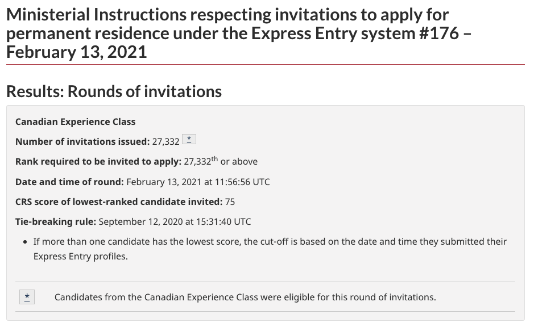This screenshot has width=534, height=331.
Task: Click the '27,332th or above' rank value
Action: [x=221, y=161]
